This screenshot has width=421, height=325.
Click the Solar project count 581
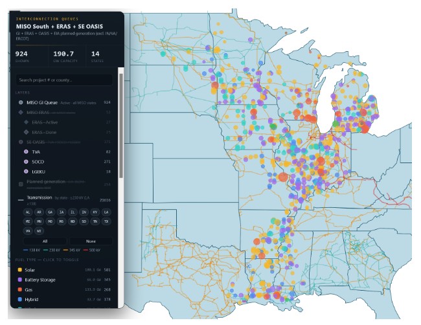click(x=107, y=270)
